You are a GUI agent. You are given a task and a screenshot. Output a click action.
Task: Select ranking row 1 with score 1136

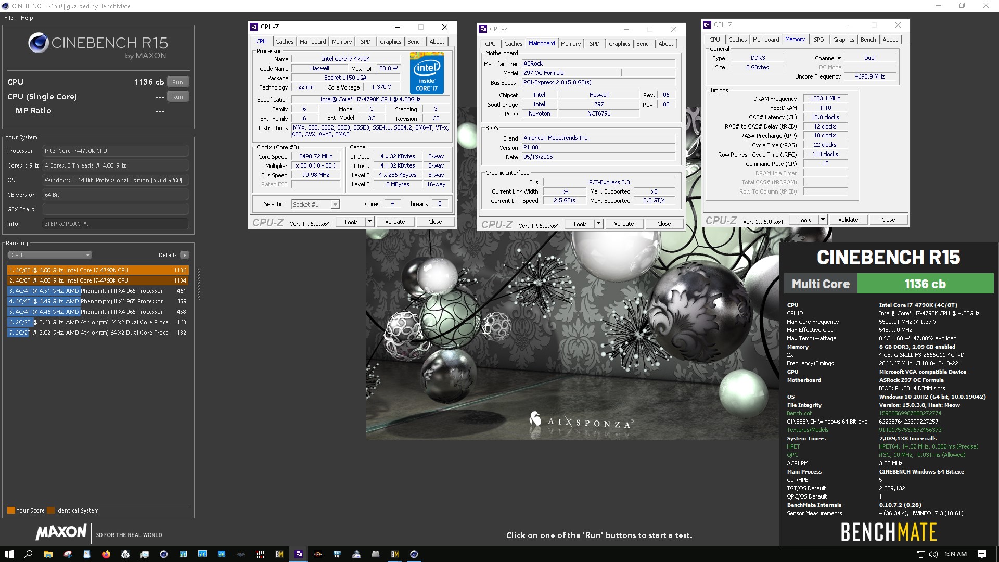coord(98,270)
